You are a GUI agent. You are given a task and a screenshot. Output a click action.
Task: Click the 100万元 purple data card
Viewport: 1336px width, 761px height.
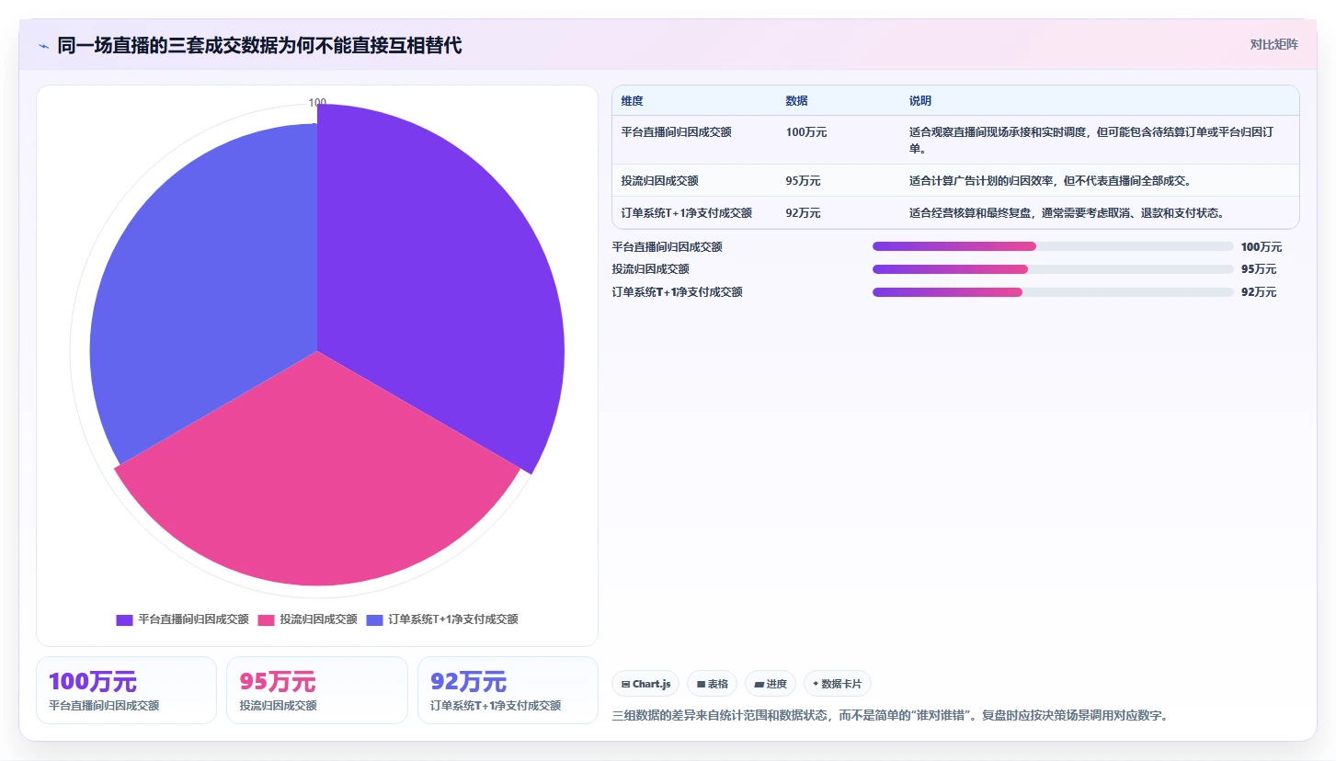coord(126,690)
